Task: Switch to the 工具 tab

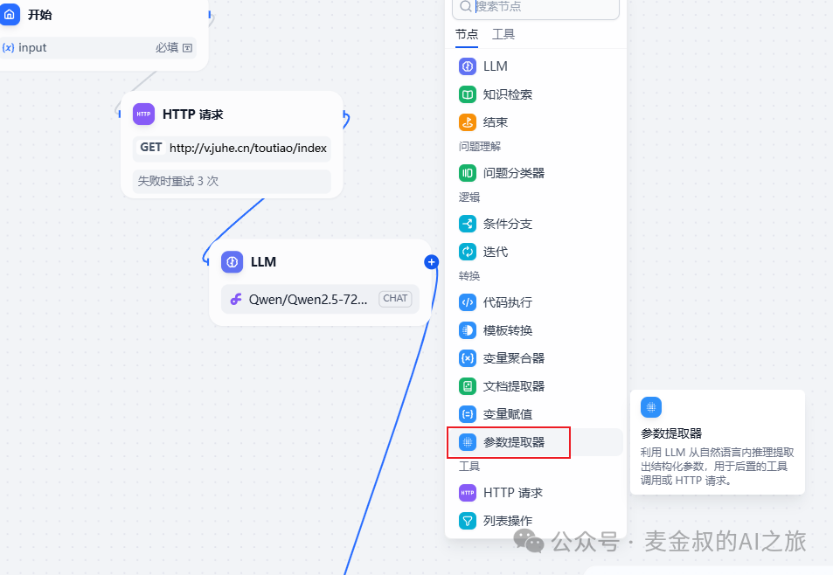Action: [503, 34]
